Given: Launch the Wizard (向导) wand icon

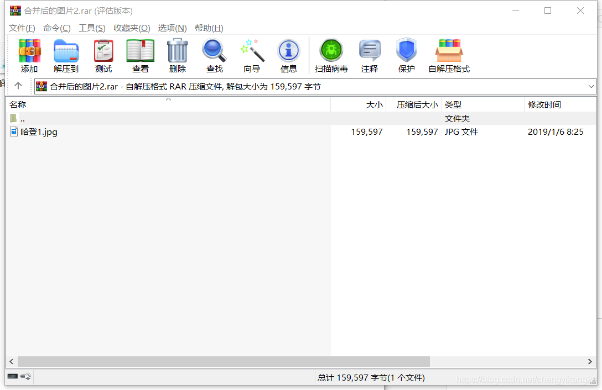Looking at the screenshot, I should coord(252,56).
